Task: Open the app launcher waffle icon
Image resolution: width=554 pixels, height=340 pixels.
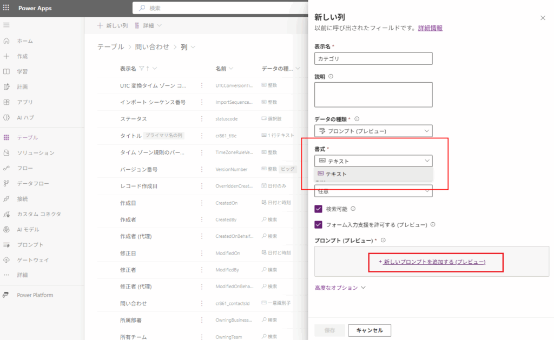Action: [6, 8]
